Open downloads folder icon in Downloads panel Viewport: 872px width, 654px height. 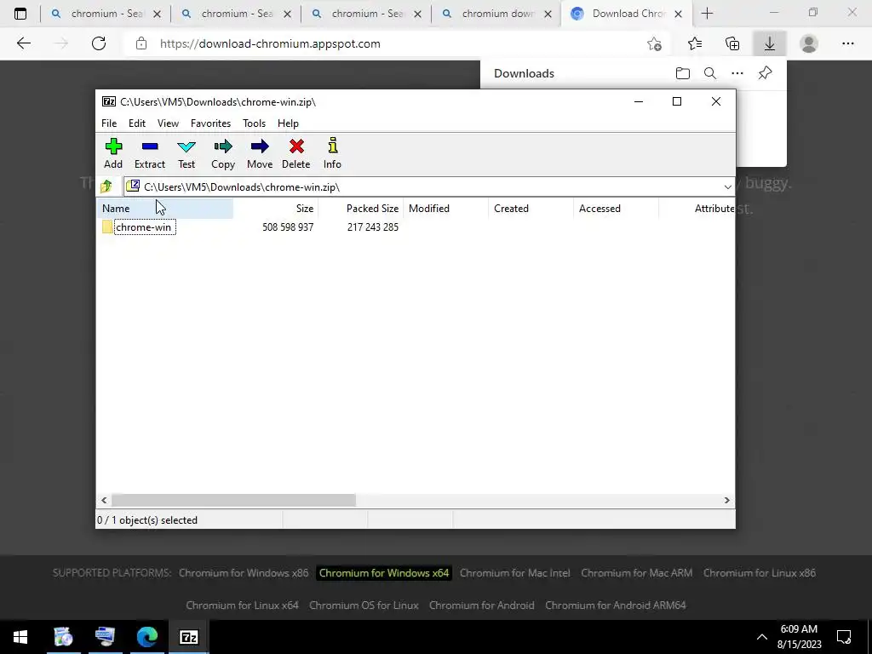click(683, 73)
